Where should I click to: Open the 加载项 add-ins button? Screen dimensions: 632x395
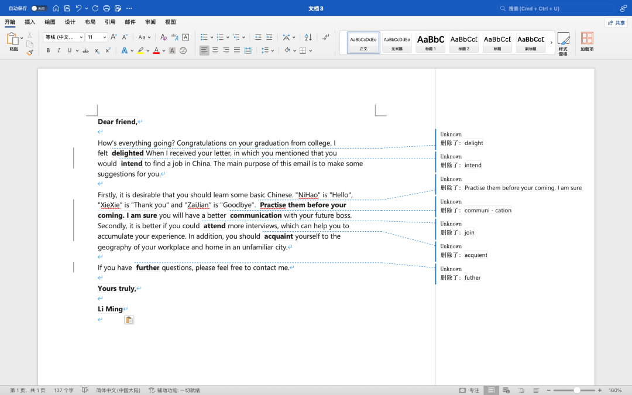(x=587, y=42)
